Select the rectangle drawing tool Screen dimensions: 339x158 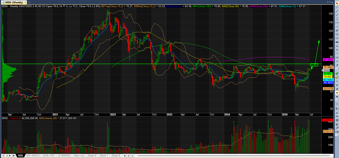click(x=337, y=34)
